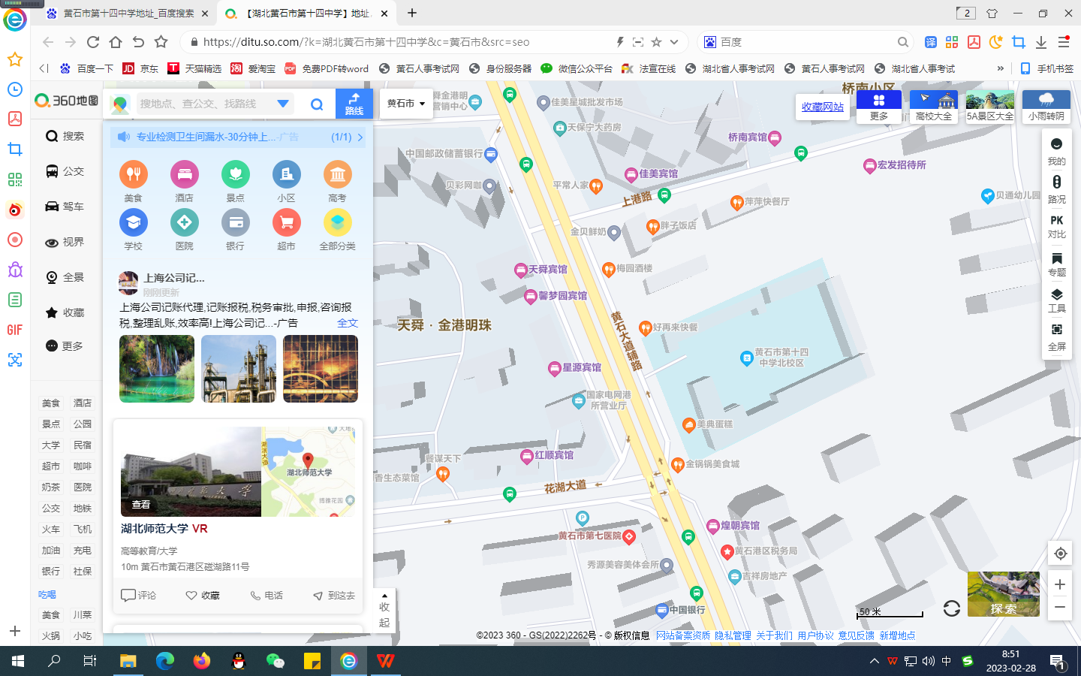Zoom in the map with plus button
The image size is (1081, 676).
click(1060, 584)
